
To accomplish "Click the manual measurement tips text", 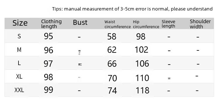I will (132, 9).
